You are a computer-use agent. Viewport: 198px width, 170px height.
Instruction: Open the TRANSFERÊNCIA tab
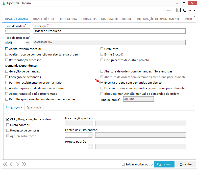(x=43, y=19)
